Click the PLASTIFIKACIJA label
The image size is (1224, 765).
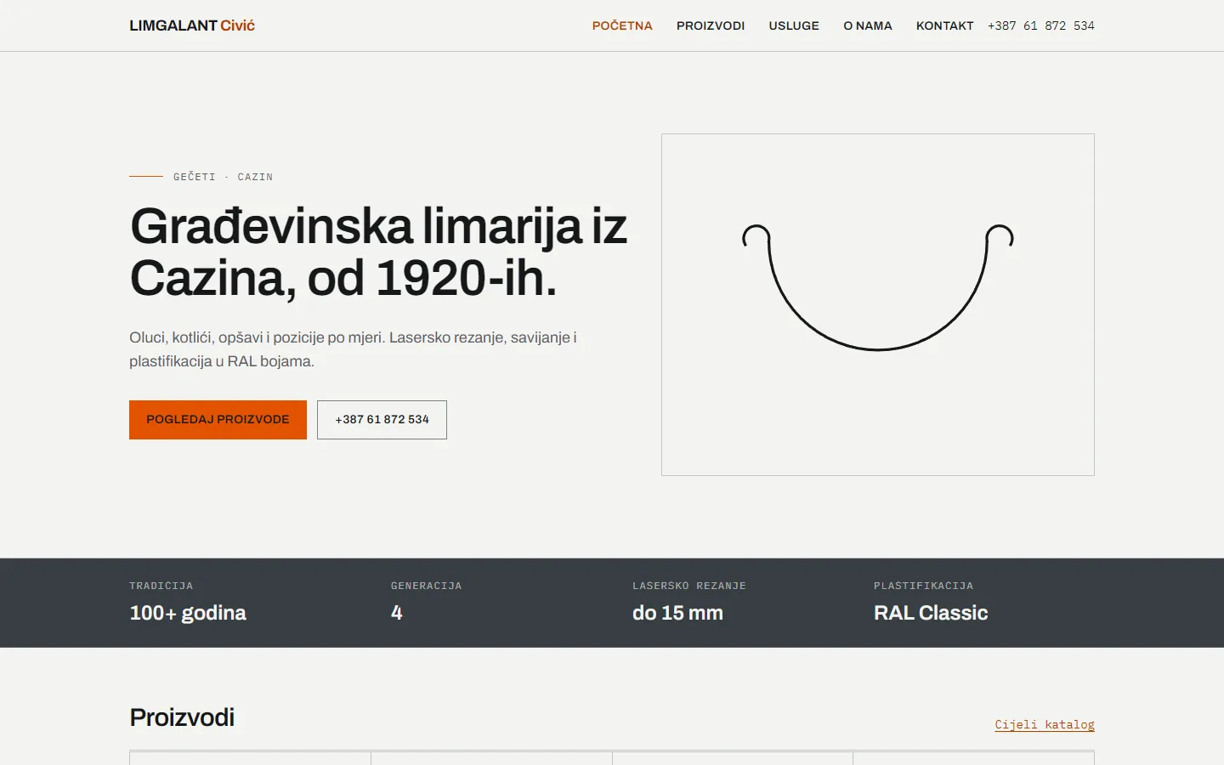923,586
